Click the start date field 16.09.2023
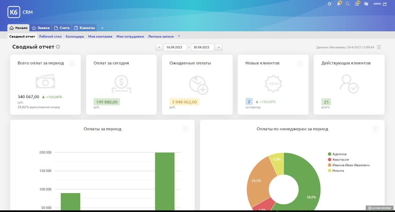The width and height of the screenshot is (395, 212). tap(175, 47)
